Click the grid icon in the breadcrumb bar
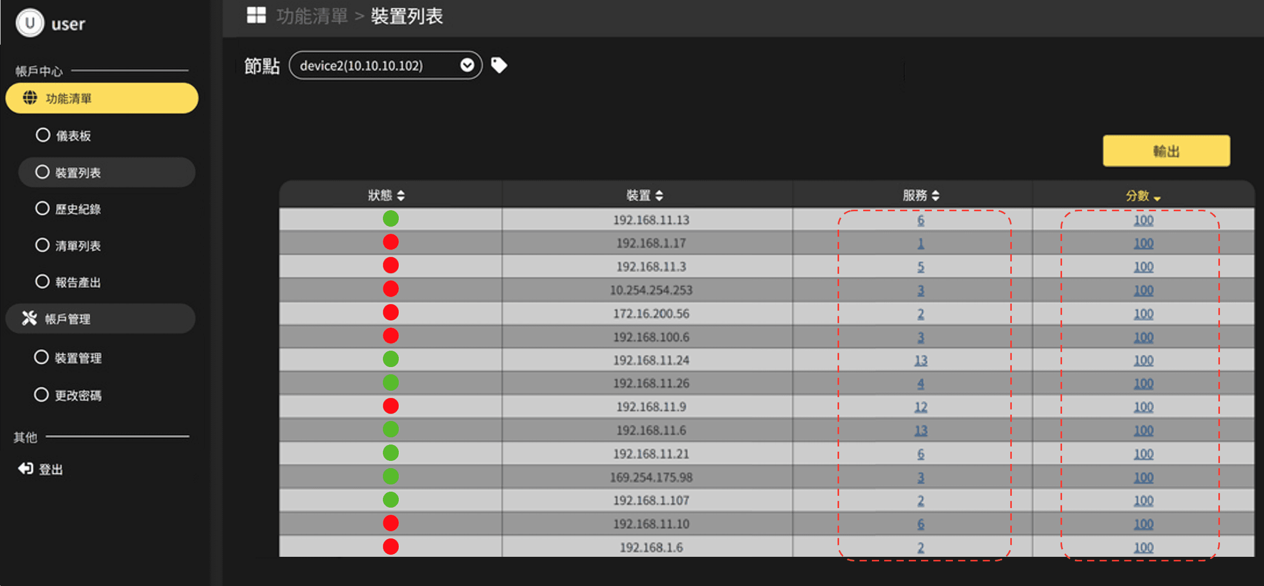 (x=256, y=15)
